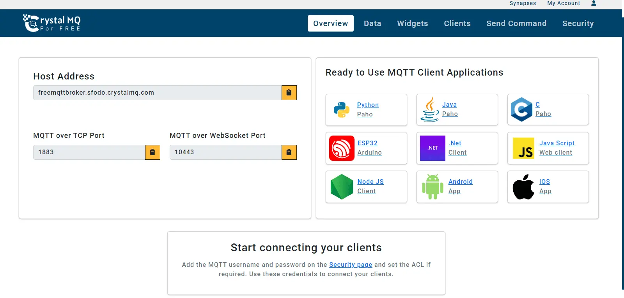This screenshot has height=298, width=624.
Task: Switch to the Data tab
Action: coord(372,23)
